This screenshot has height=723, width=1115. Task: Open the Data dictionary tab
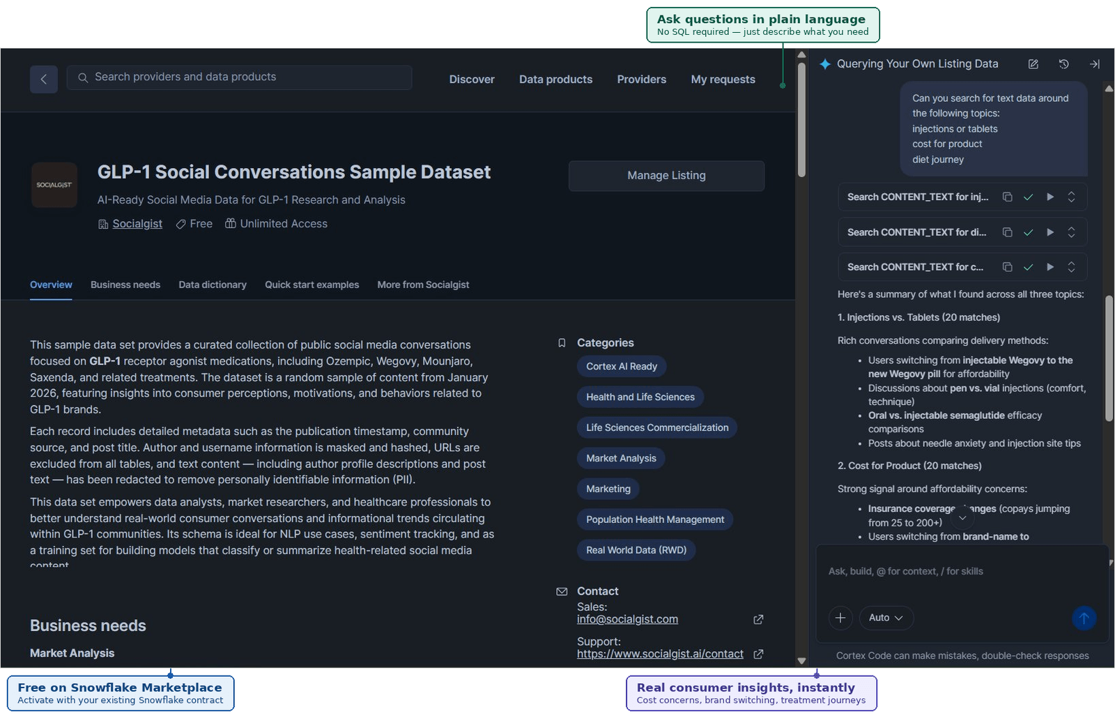(213, 284)
